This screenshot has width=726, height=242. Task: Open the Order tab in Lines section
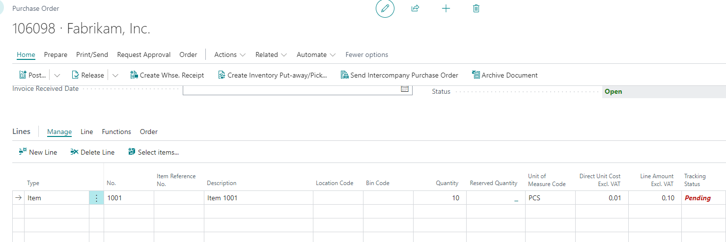149,132
